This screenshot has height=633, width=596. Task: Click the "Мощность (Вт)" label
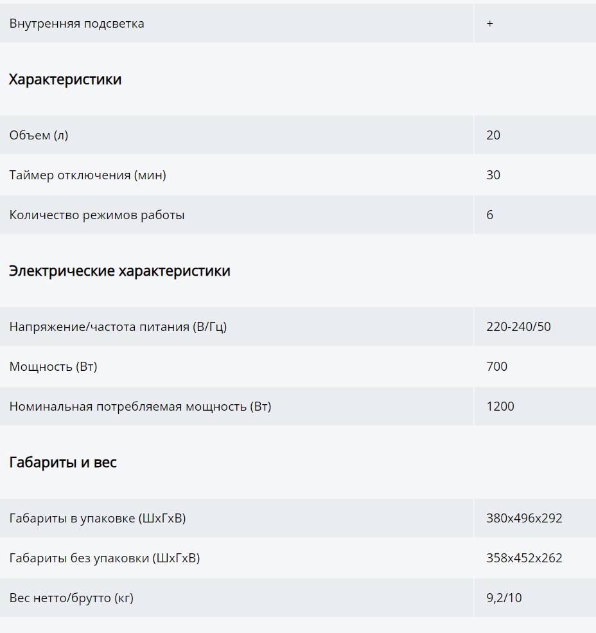tap(53, 366)
